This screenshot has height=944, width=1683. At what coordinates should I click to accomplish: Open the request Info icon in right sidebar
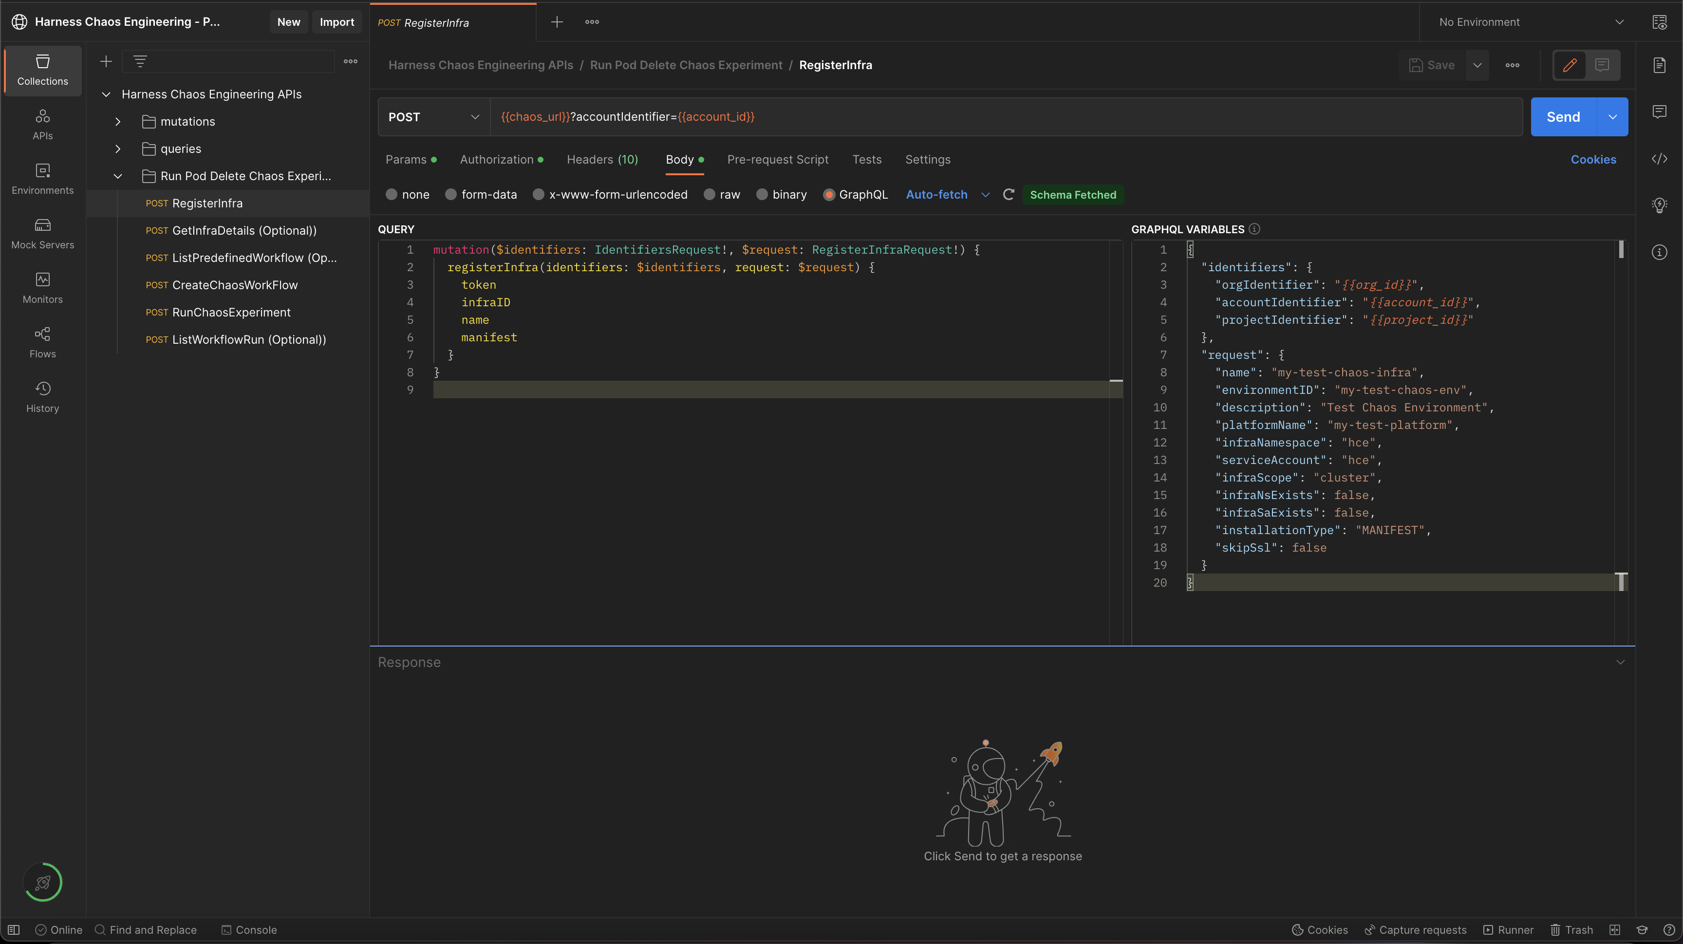pyautogui.click(x=1660, y=252)
